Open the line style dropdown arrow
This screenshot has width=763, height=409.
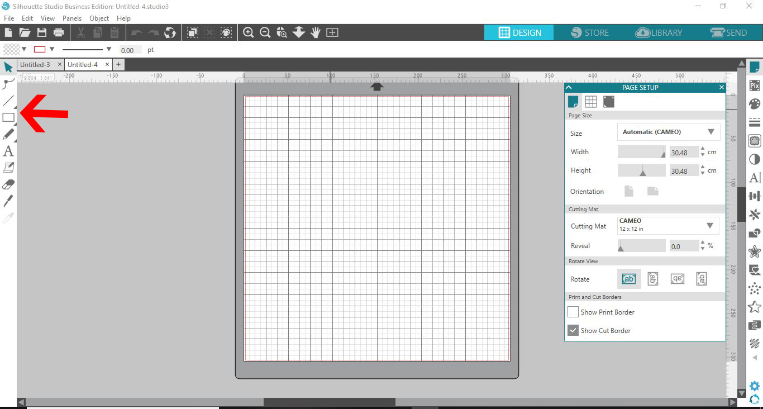pyautogui.click(x=109, y=49)
